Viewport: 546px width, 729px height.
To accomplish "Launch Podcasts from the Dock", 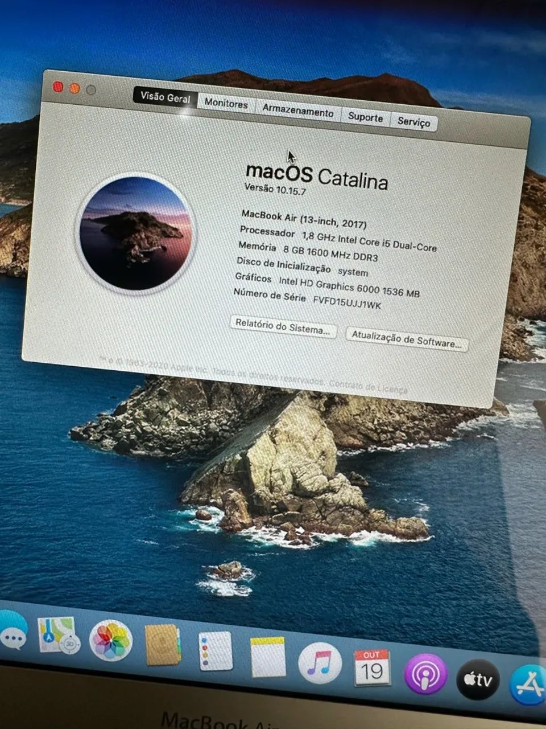I will point(425,674).
